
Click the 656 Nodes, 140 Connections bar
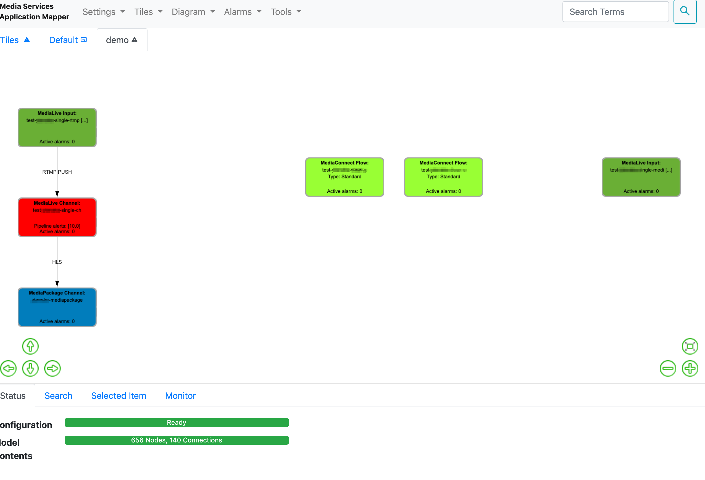pyautogui.click(x=177, y=440)
